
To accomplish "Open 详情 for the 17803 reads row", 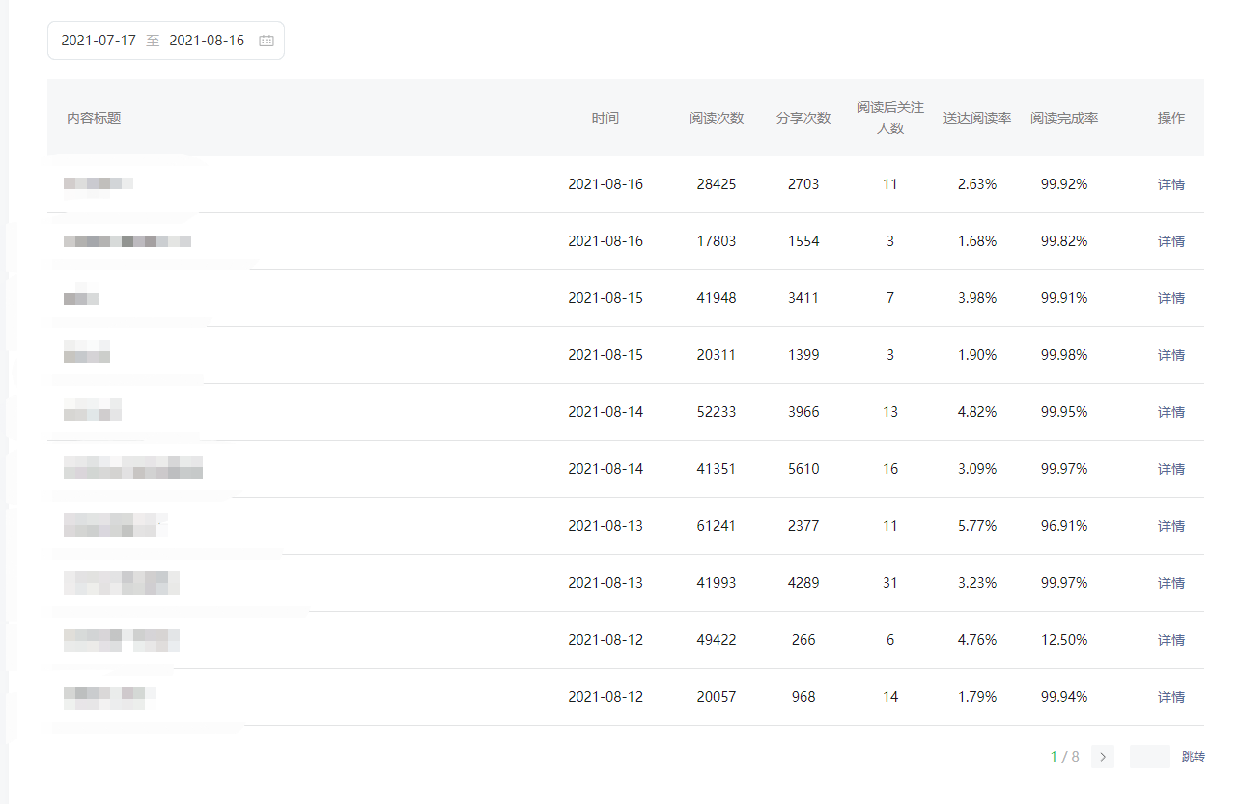I will click(x=1170, y=241).
